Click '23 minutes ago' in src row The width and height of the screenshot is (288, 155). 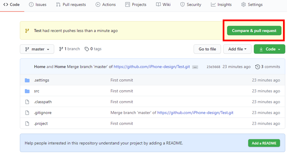click(x=266, y=91)
